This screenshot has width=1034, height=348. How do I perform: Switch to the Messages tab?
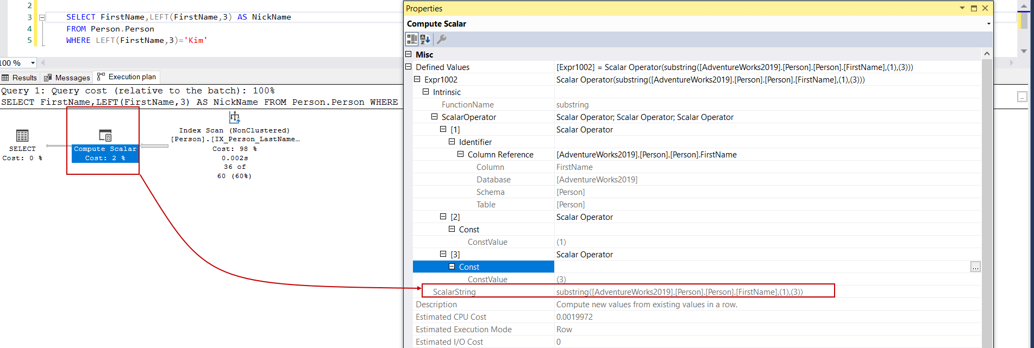point(67,78)
